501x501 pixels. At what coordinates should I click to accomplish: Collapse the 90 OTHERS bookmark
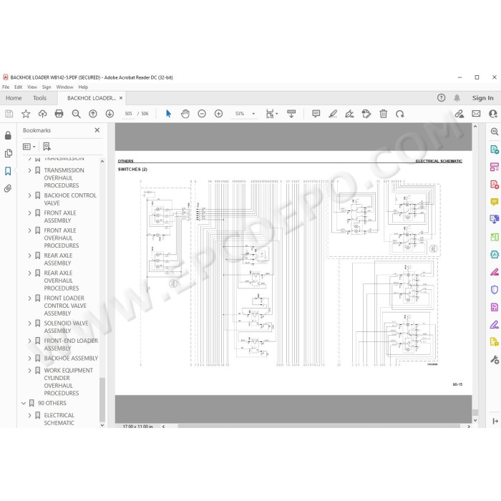tap(24, 403)
